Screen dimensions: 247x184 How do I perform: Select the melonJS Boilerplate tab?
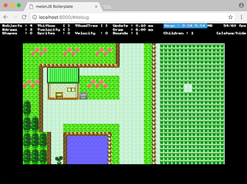[x=63, y=6]
